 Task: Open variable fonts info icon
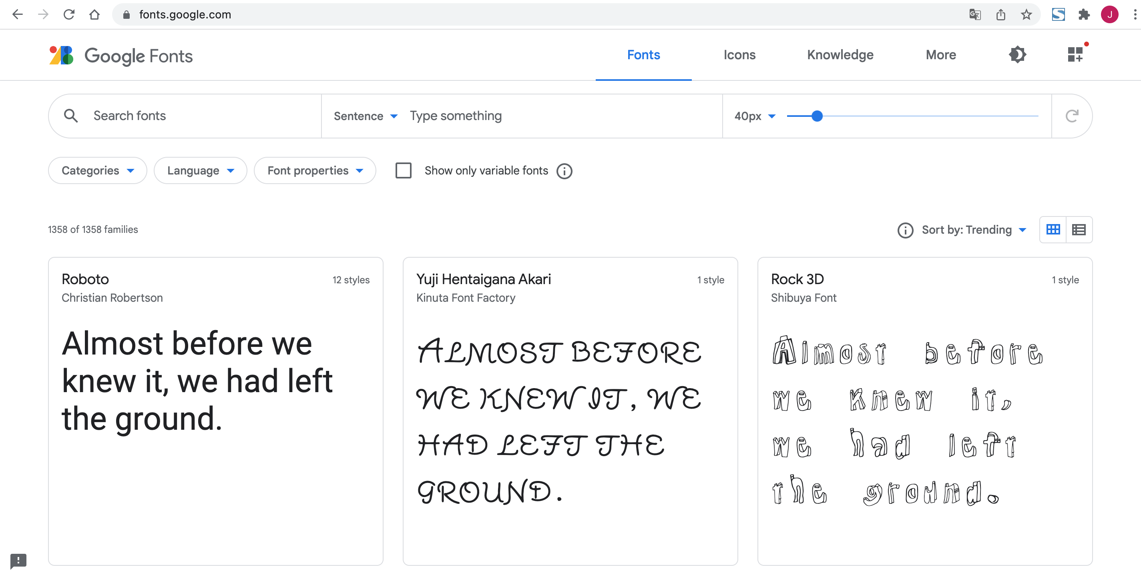click(x=564, y=171)
